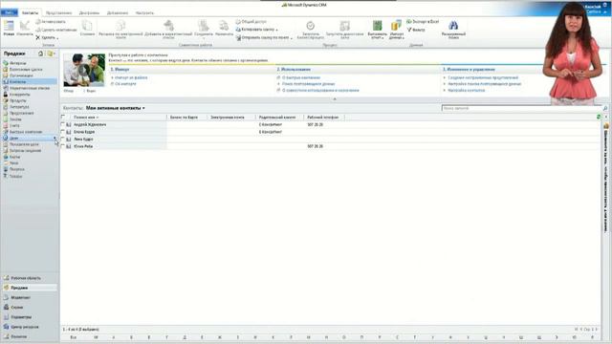The width and height of the screenshot is (612, 344).
Task: Open Advanced Find binoculars icon
Action: [453, 26]
